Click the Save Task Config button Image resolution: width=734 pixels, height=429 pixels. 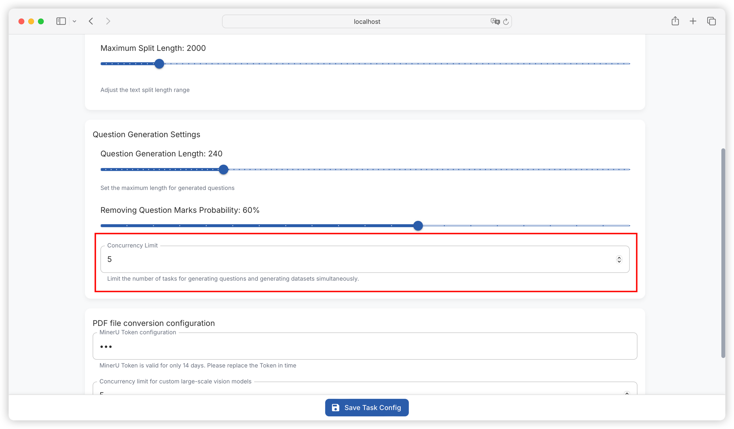pyautogui.click(x=367, y=408)
